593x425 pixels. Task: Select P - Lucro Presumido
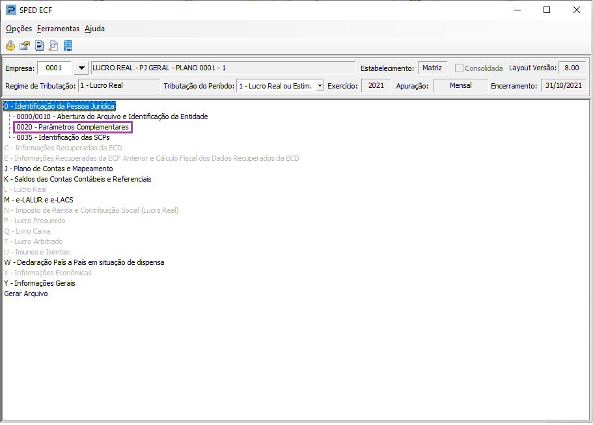[x=34, y=221]
